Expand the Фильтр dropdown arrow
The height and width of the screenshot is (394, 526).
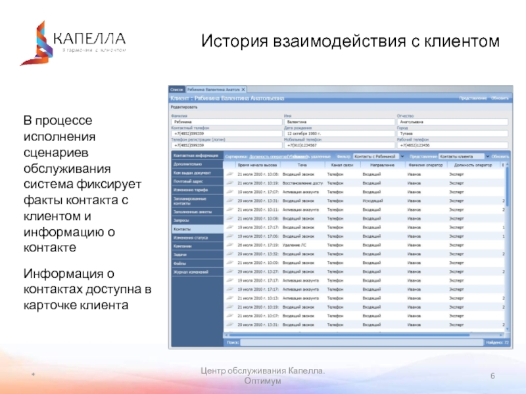coord(402,156)
